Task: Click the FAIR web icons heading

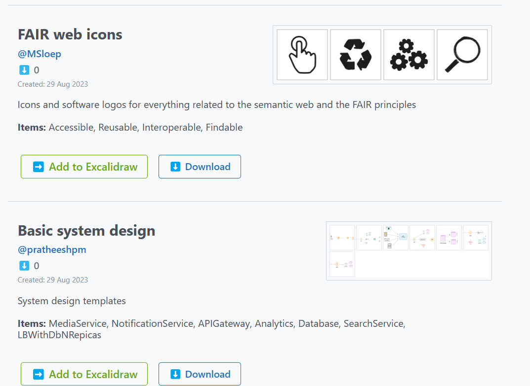Action: pyautogui.click(x=70, y=34)
